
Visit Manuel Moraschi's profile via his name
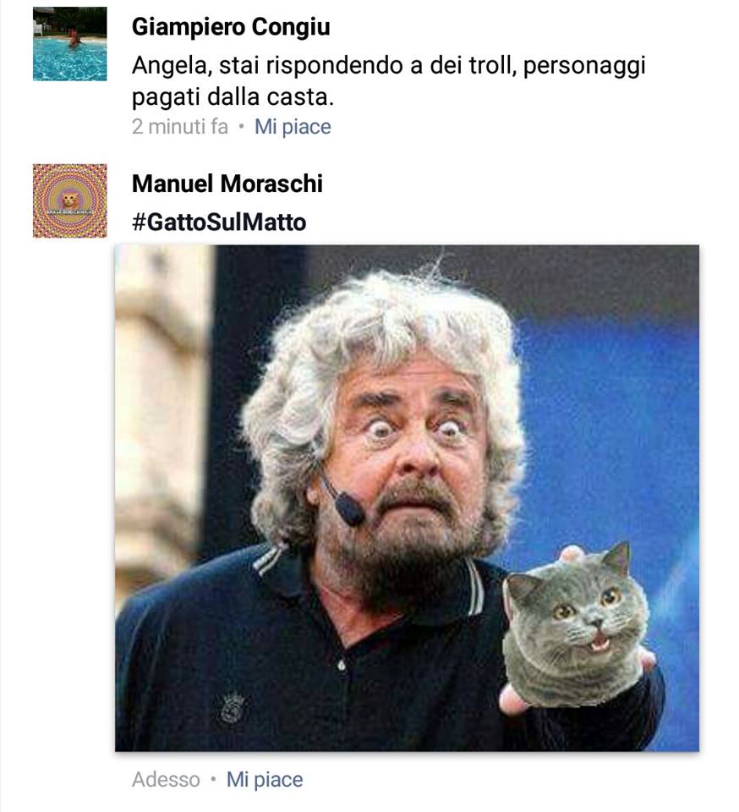point(227,184)
